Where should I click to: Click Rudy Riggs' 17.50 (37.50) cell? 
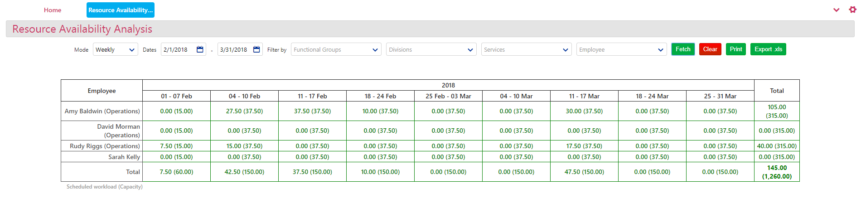tap(584, 146)
